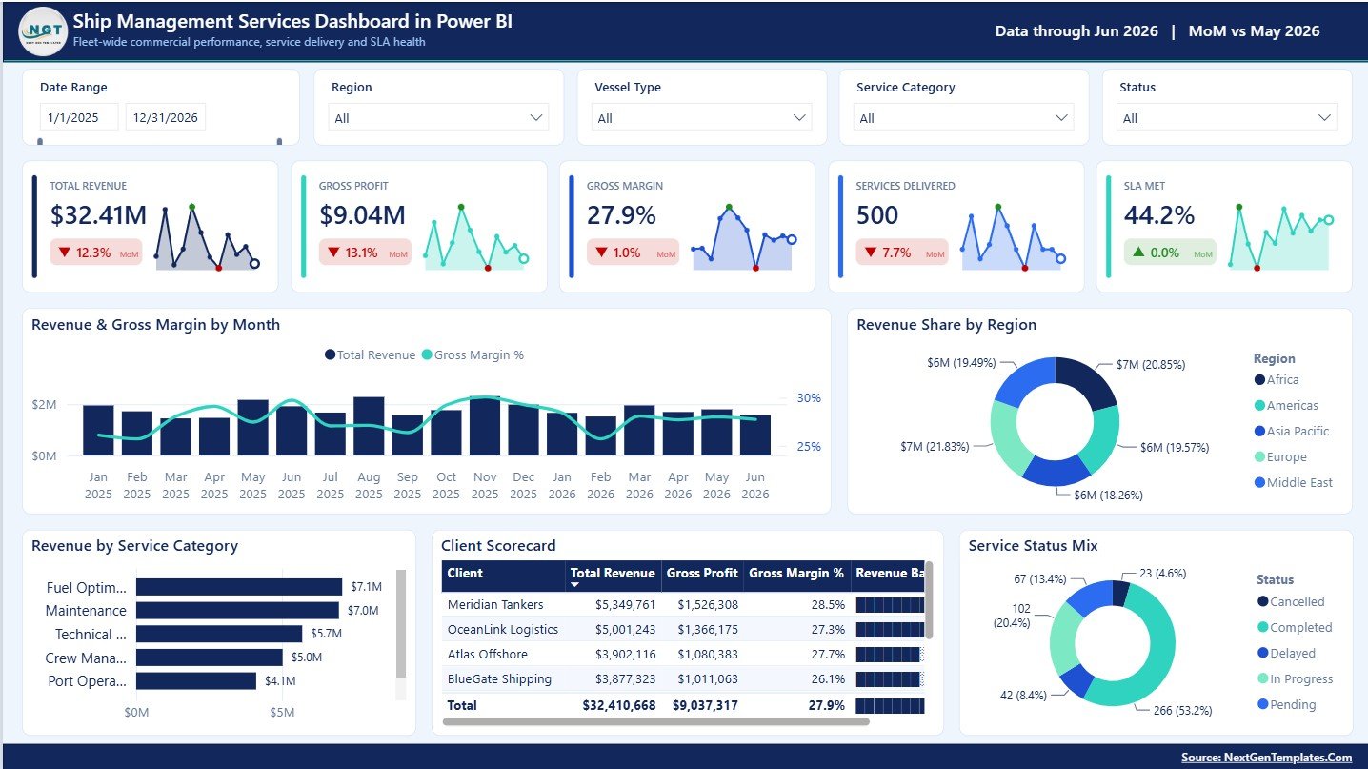Click the $1,366,175 gross profit cell
The width and height of the screenshot is (1368, 769).
coord(708,629)
